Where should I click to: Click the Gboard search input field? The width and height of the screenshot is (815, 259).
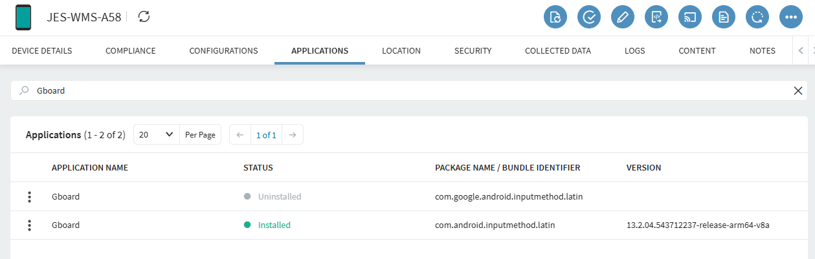[388, 91]
